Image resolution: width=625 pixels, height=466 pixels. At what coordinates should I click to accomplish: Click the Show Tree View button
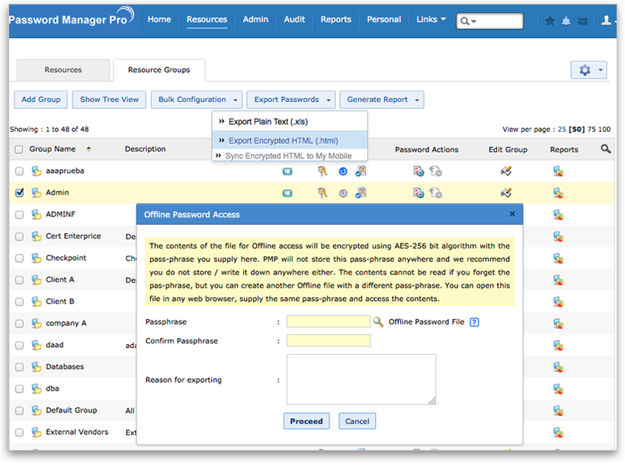pos(109,100)
